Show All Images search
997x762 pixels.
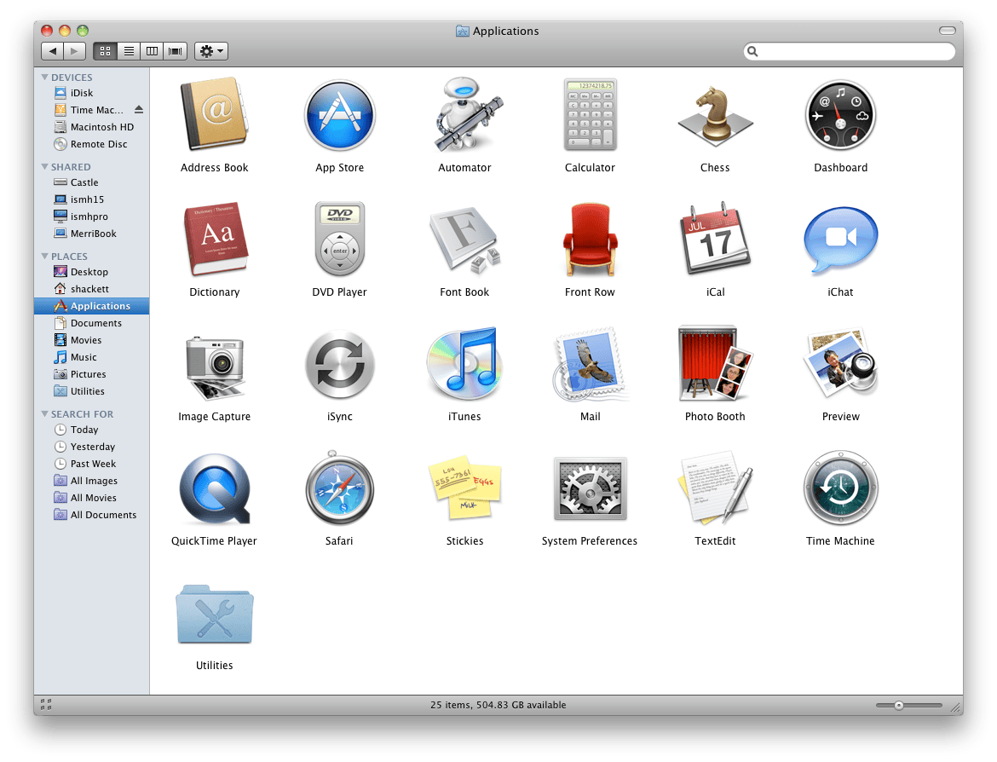tap(91, 481)
